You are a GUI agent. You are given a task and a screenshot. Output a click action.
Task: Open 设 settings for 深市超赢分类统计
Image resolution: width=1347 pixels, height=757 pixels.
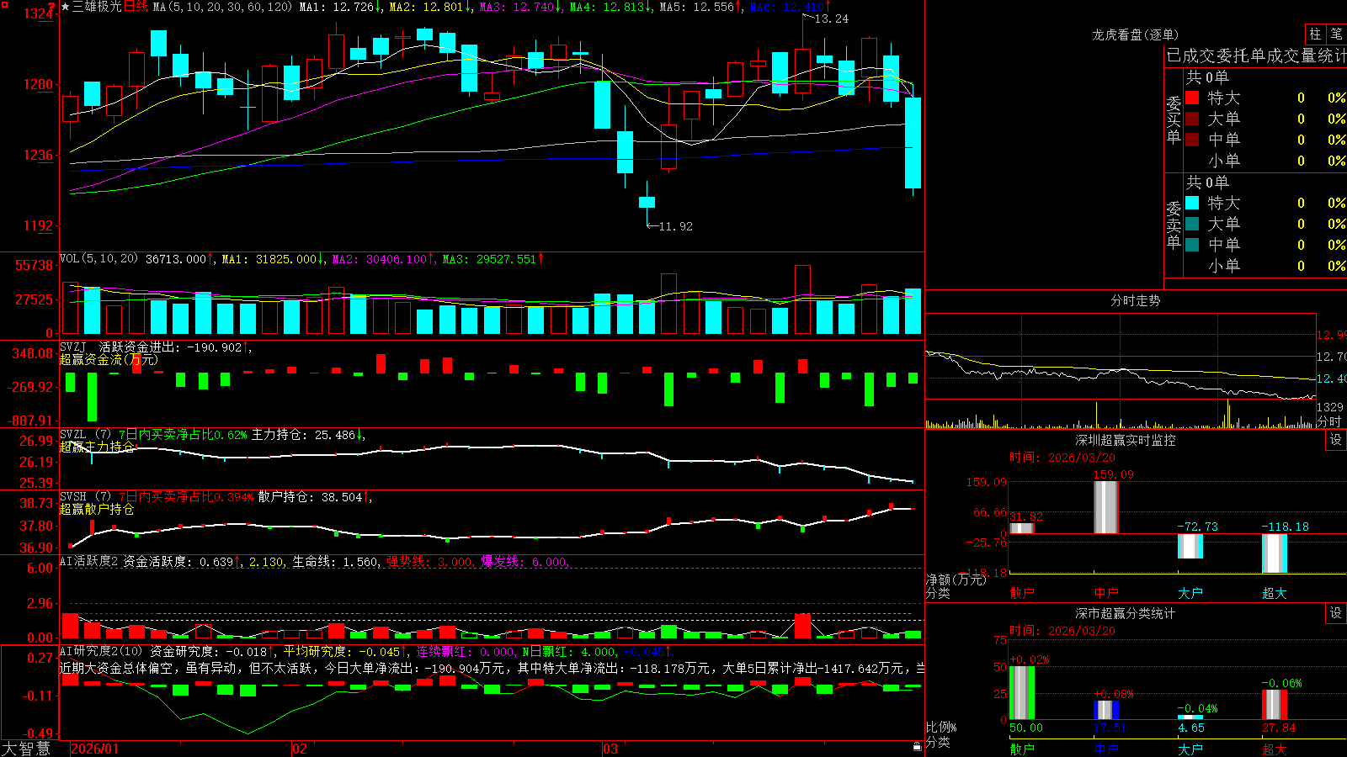coord(1336,613)
